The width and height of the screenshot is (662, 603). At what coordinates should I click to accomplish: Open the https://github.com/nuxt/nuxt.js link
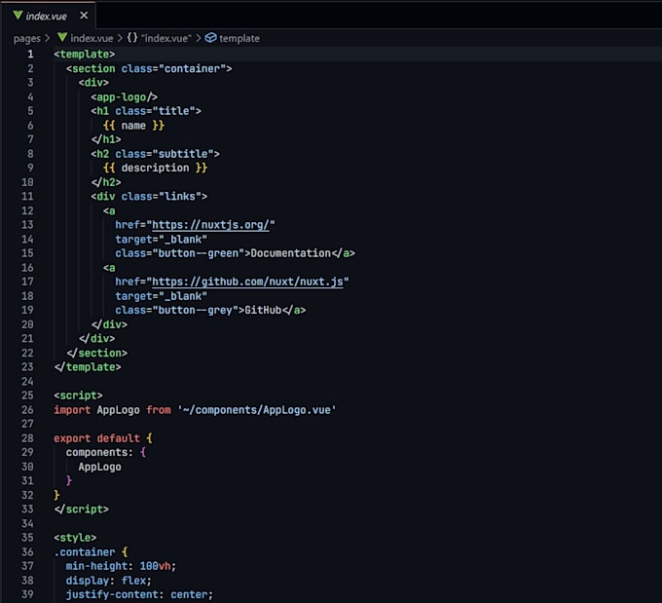tap(247, 282)
